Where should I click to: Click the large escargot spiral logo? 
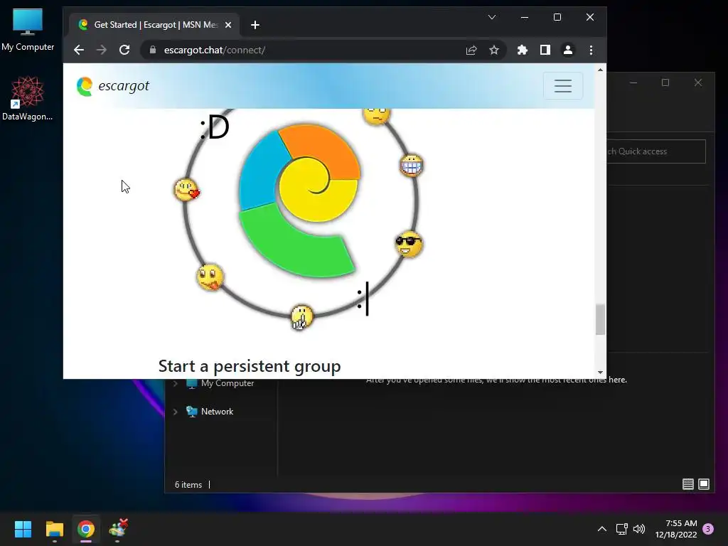coord(299,200)
